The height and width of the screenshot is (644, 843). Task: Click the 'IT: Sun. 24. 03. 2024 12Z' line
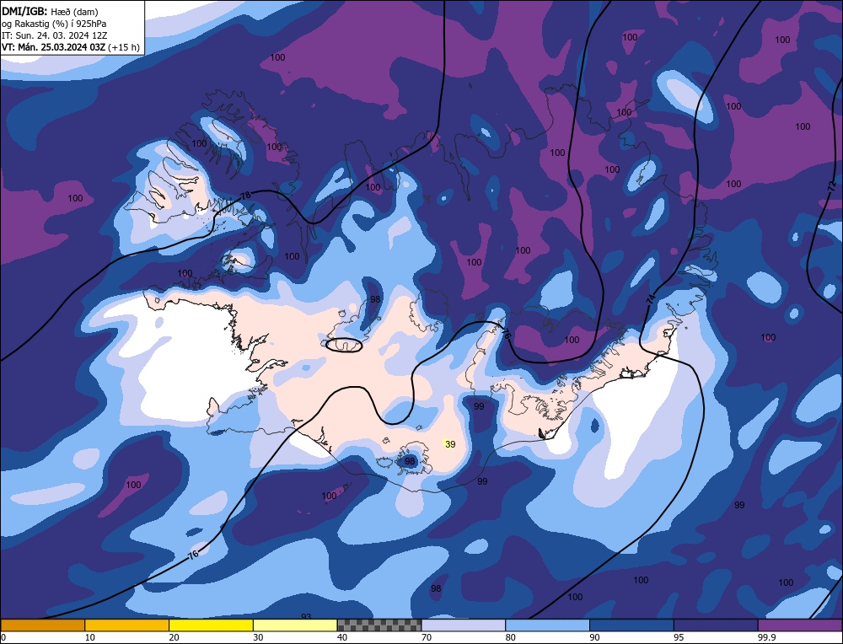[54, 35]
